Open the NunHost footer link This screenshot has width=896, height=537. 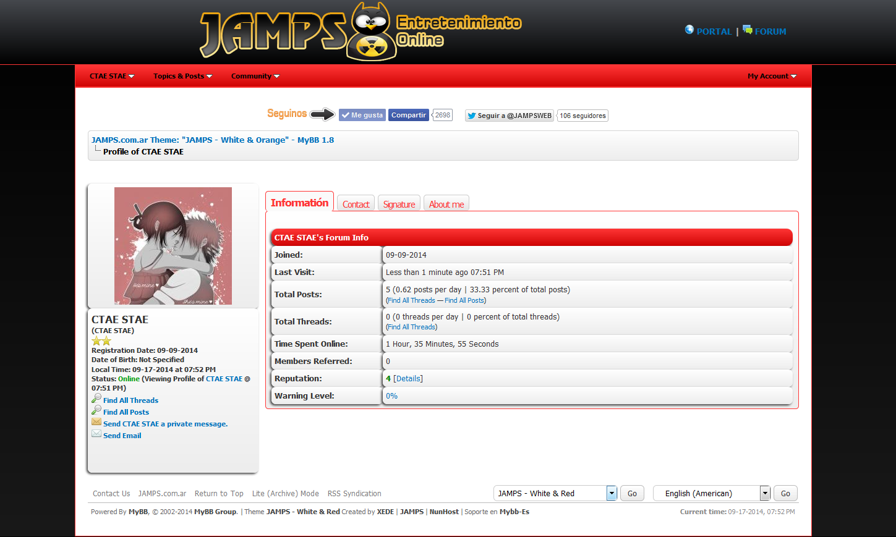[x=444, y=512]
